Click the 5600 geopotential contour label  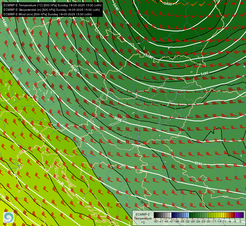[x=15, y=77]
